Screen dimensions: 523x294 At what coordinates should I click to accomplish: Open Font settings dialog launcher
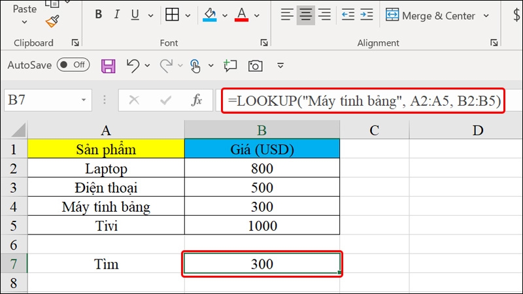click(x=264, y=42)
